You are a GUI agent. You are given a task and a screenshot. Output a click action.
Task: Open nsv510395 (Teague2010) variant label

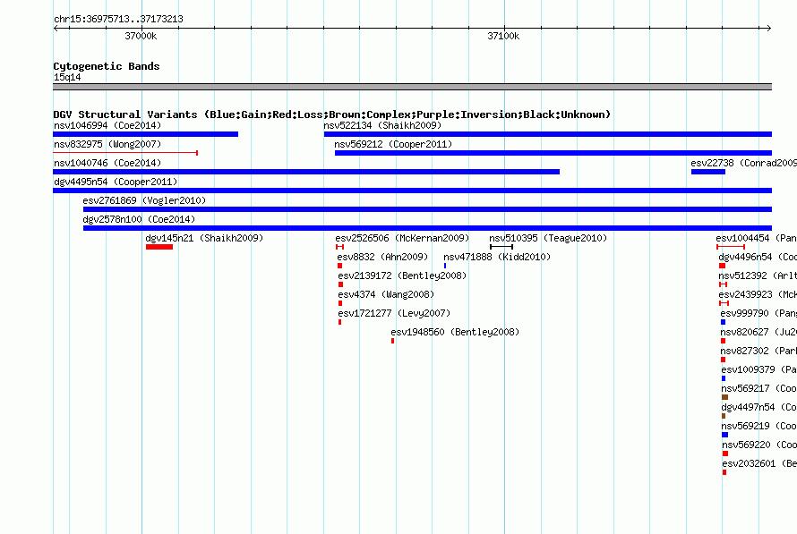tap(548, 238)
